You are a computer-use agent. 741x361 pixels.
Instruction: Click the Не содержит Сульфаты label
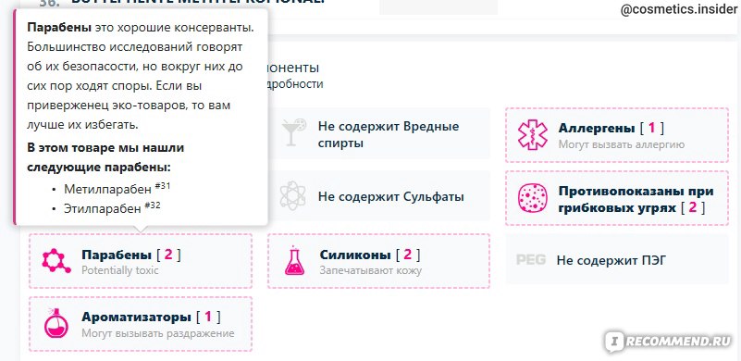[x=390, y=196]
